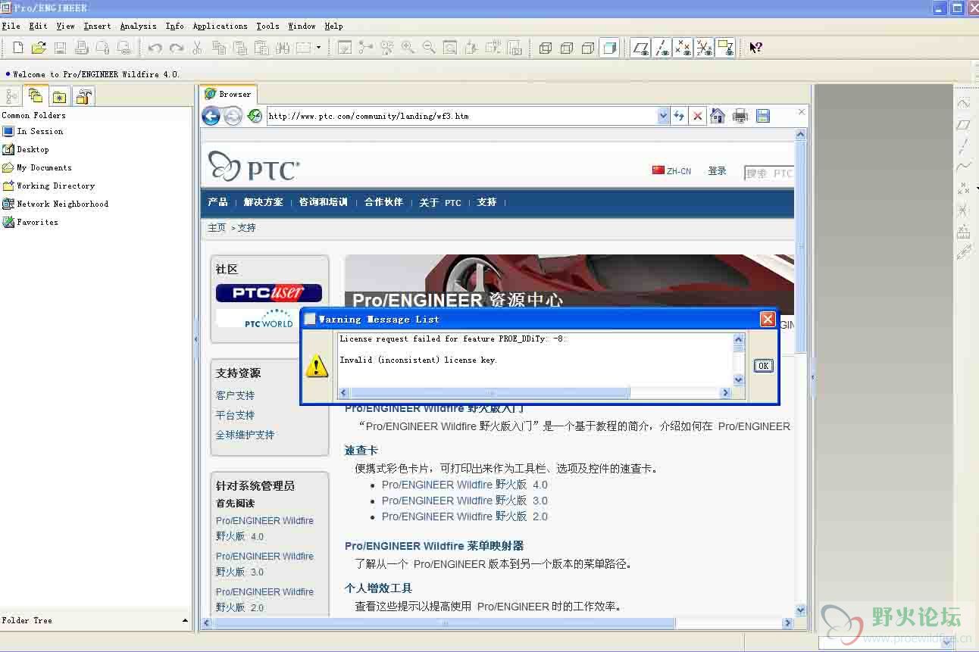Select Hidden Line display style icon
Screen dimensions: 979x652
point(566,48)
